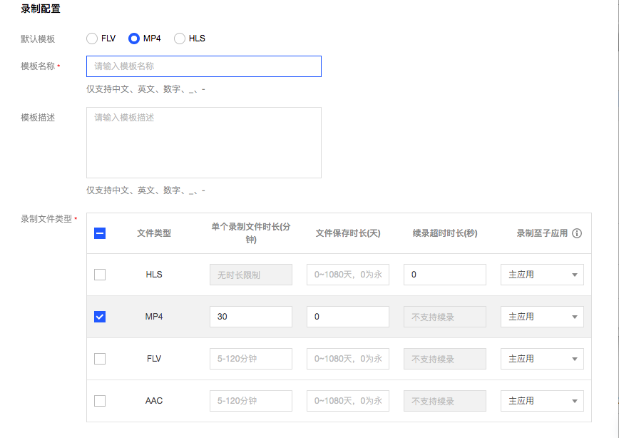Open the 主应用 dropdown in FLV row
Viewport: 619px width, 438px height.
[x=542, y=359]
